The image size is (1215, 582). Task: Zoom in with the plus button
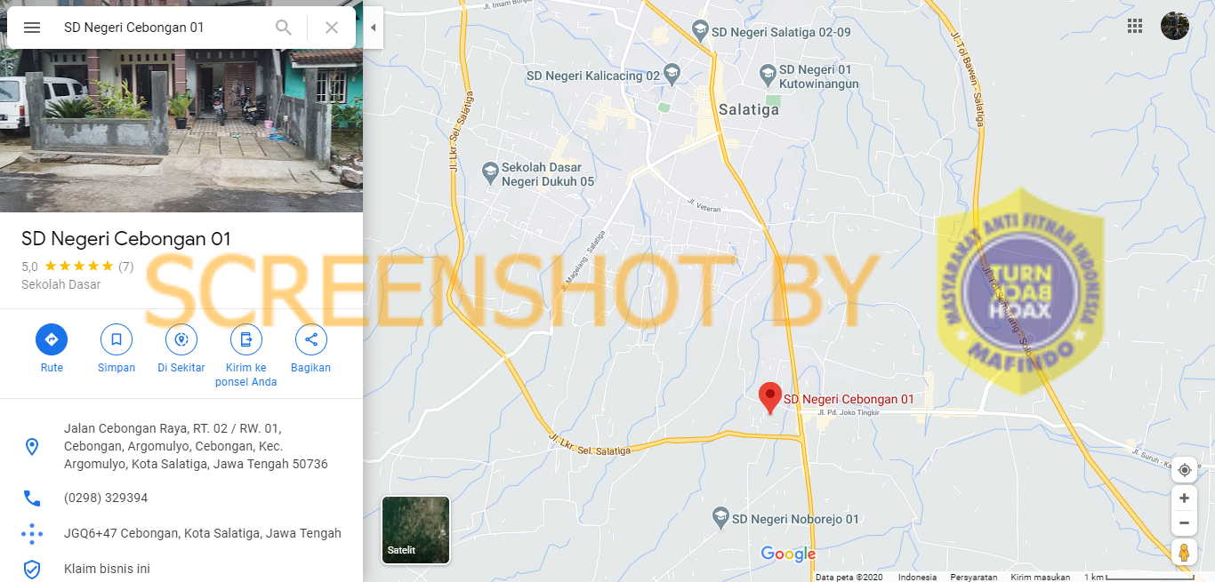coord(1184,498)
